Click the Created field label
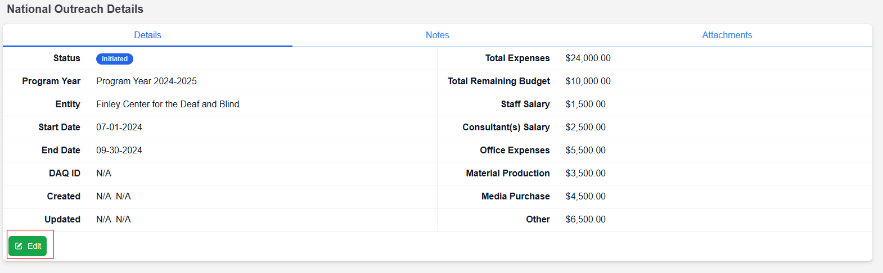The image size is (883, 273). pyautogui.click(x=64, y=196)
